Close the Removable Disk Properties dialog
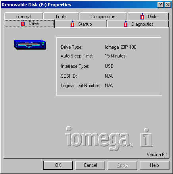The height and width of the screenshot is (174, 173). 168,5
